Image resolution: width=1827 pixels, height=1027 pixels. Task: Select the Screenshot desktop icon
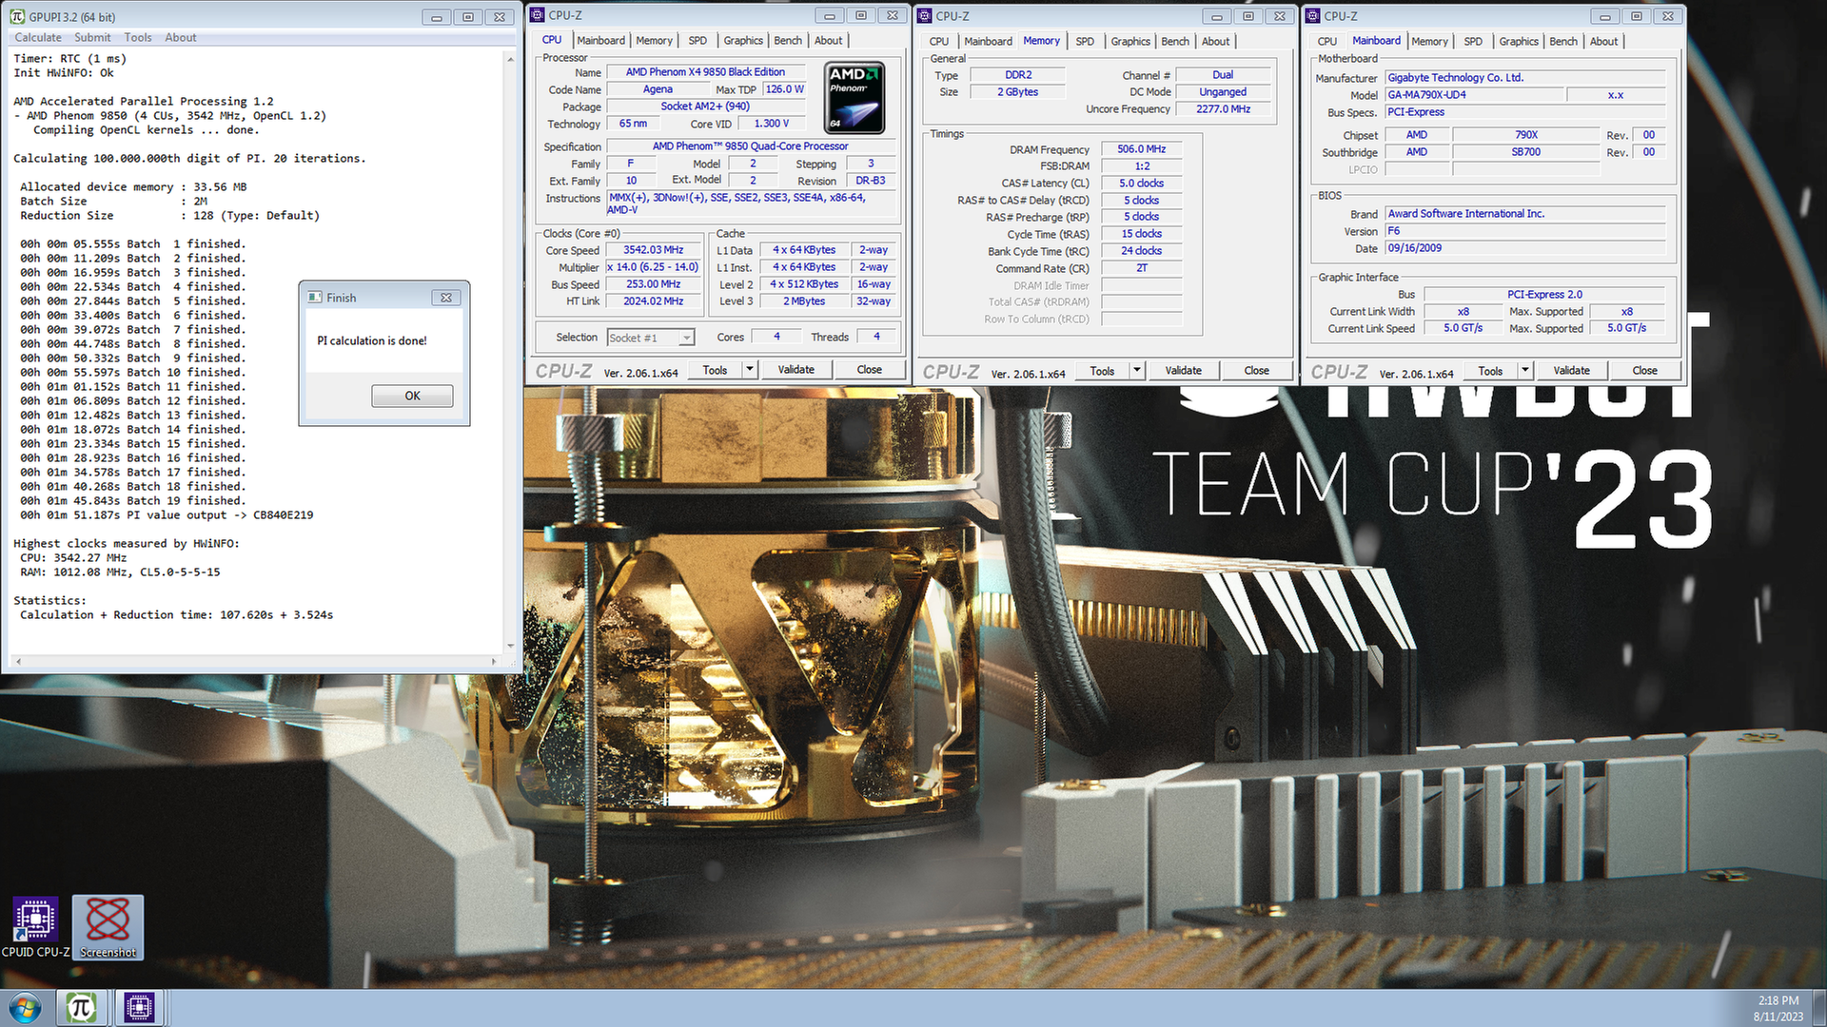[x=108, y=927]
